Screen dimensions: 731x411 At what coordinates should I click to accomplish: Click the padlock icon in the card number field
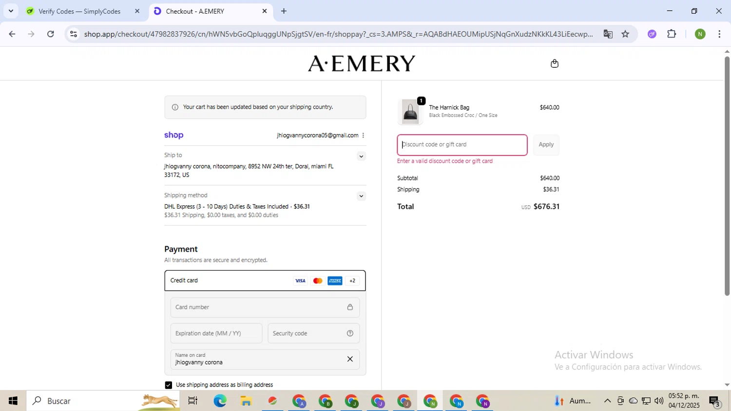click(350, 307)
